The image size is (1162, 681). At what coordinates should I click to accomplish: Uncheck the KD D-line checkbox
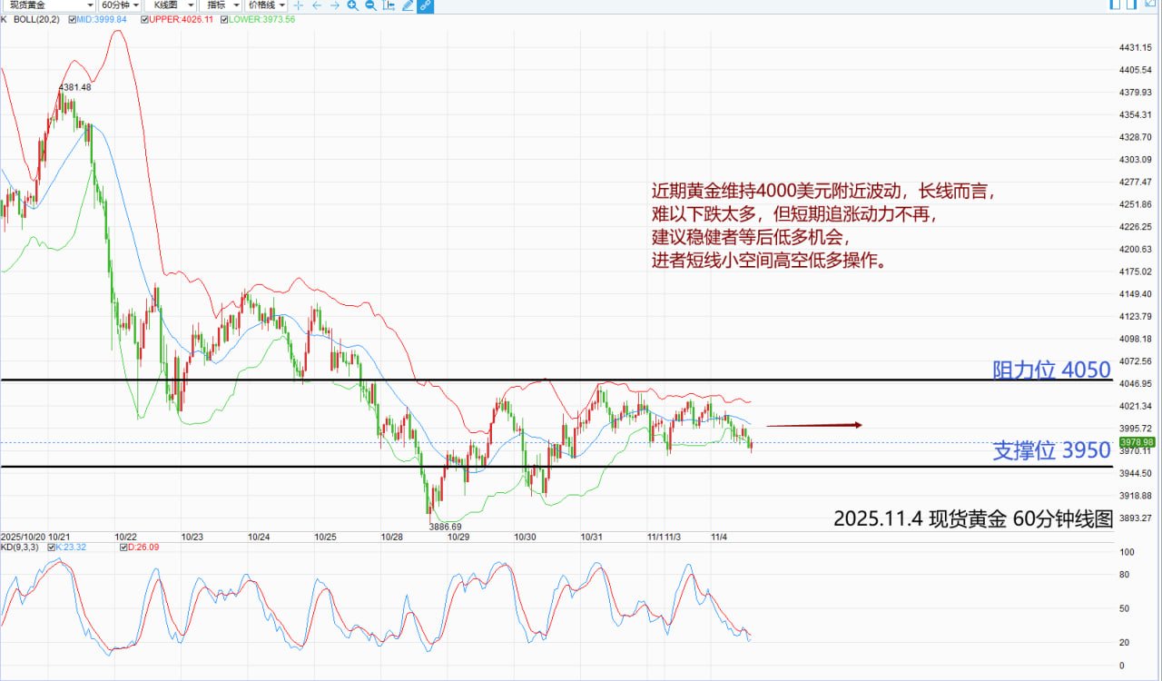[125, 548]
